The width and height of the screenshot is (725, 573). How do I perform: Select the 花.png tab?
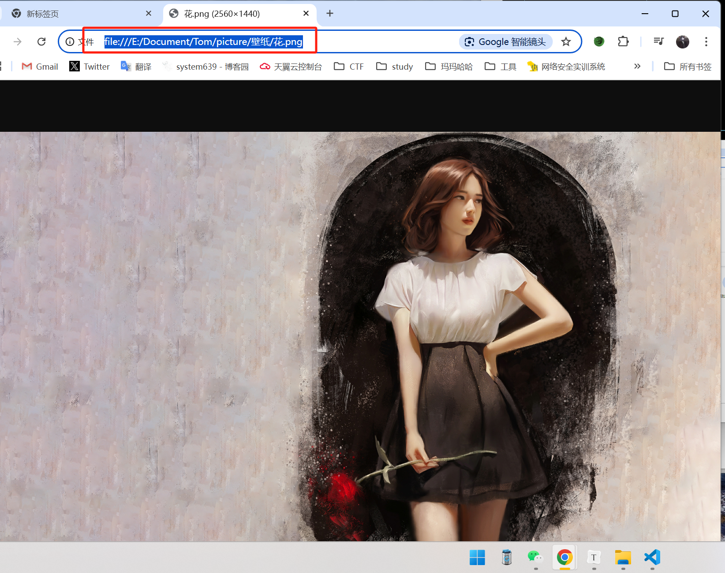(x=239, y=14)
